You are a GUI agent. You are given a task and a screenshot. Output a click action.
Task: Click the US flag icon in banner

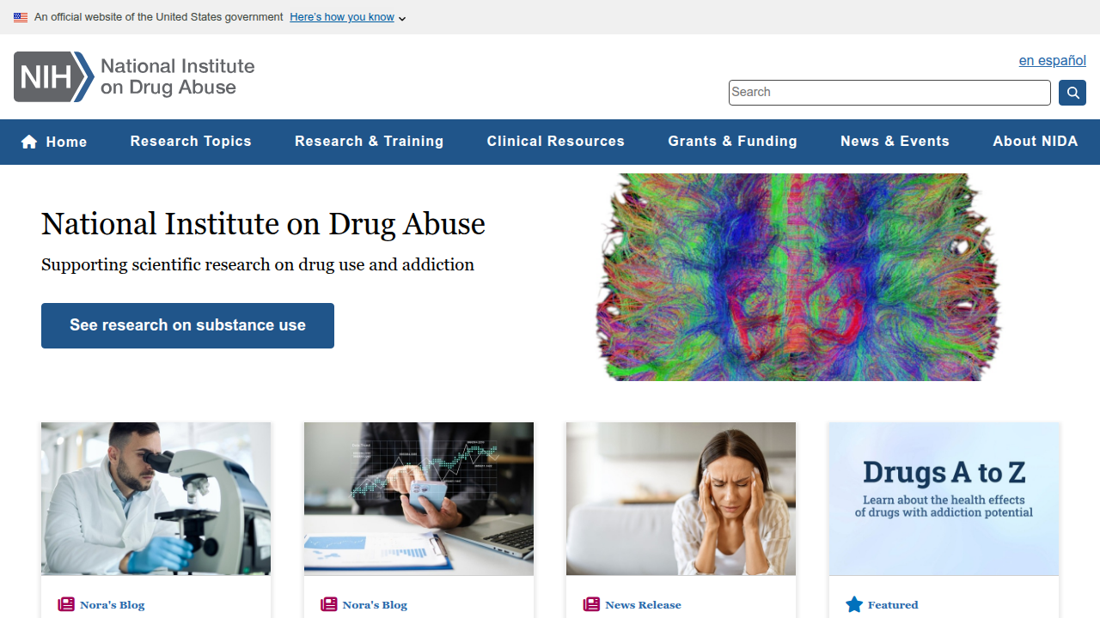pyautogui.click(x=21, y=17)
